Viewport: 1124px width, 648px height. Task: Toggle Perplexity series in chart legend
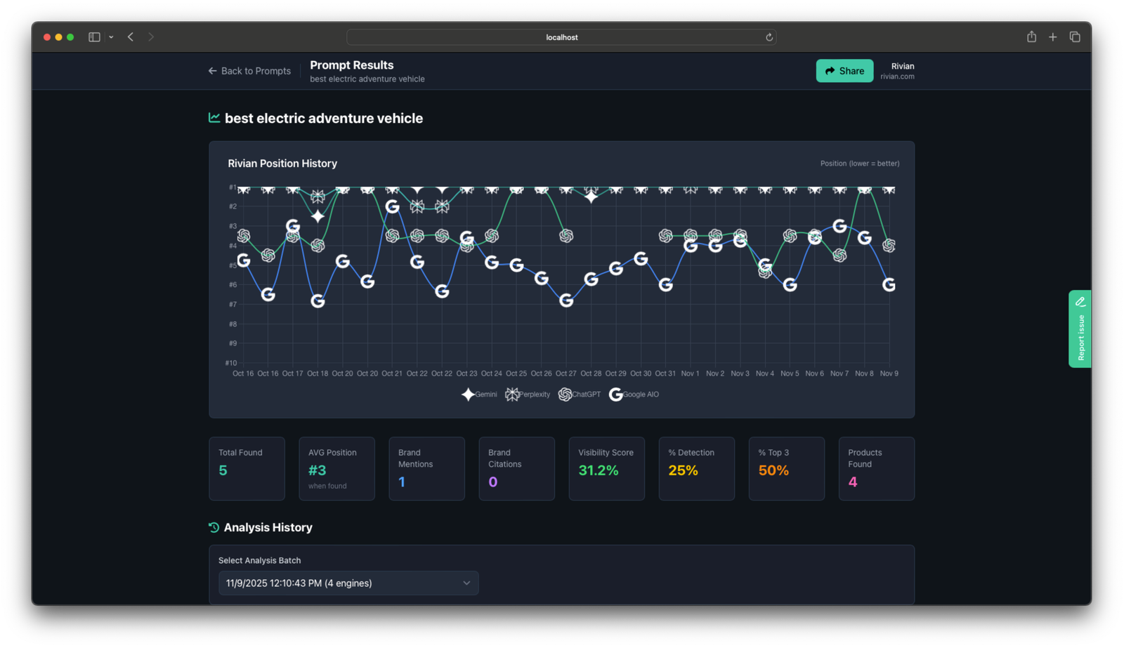pyautogui.click(x=528, y=395)
